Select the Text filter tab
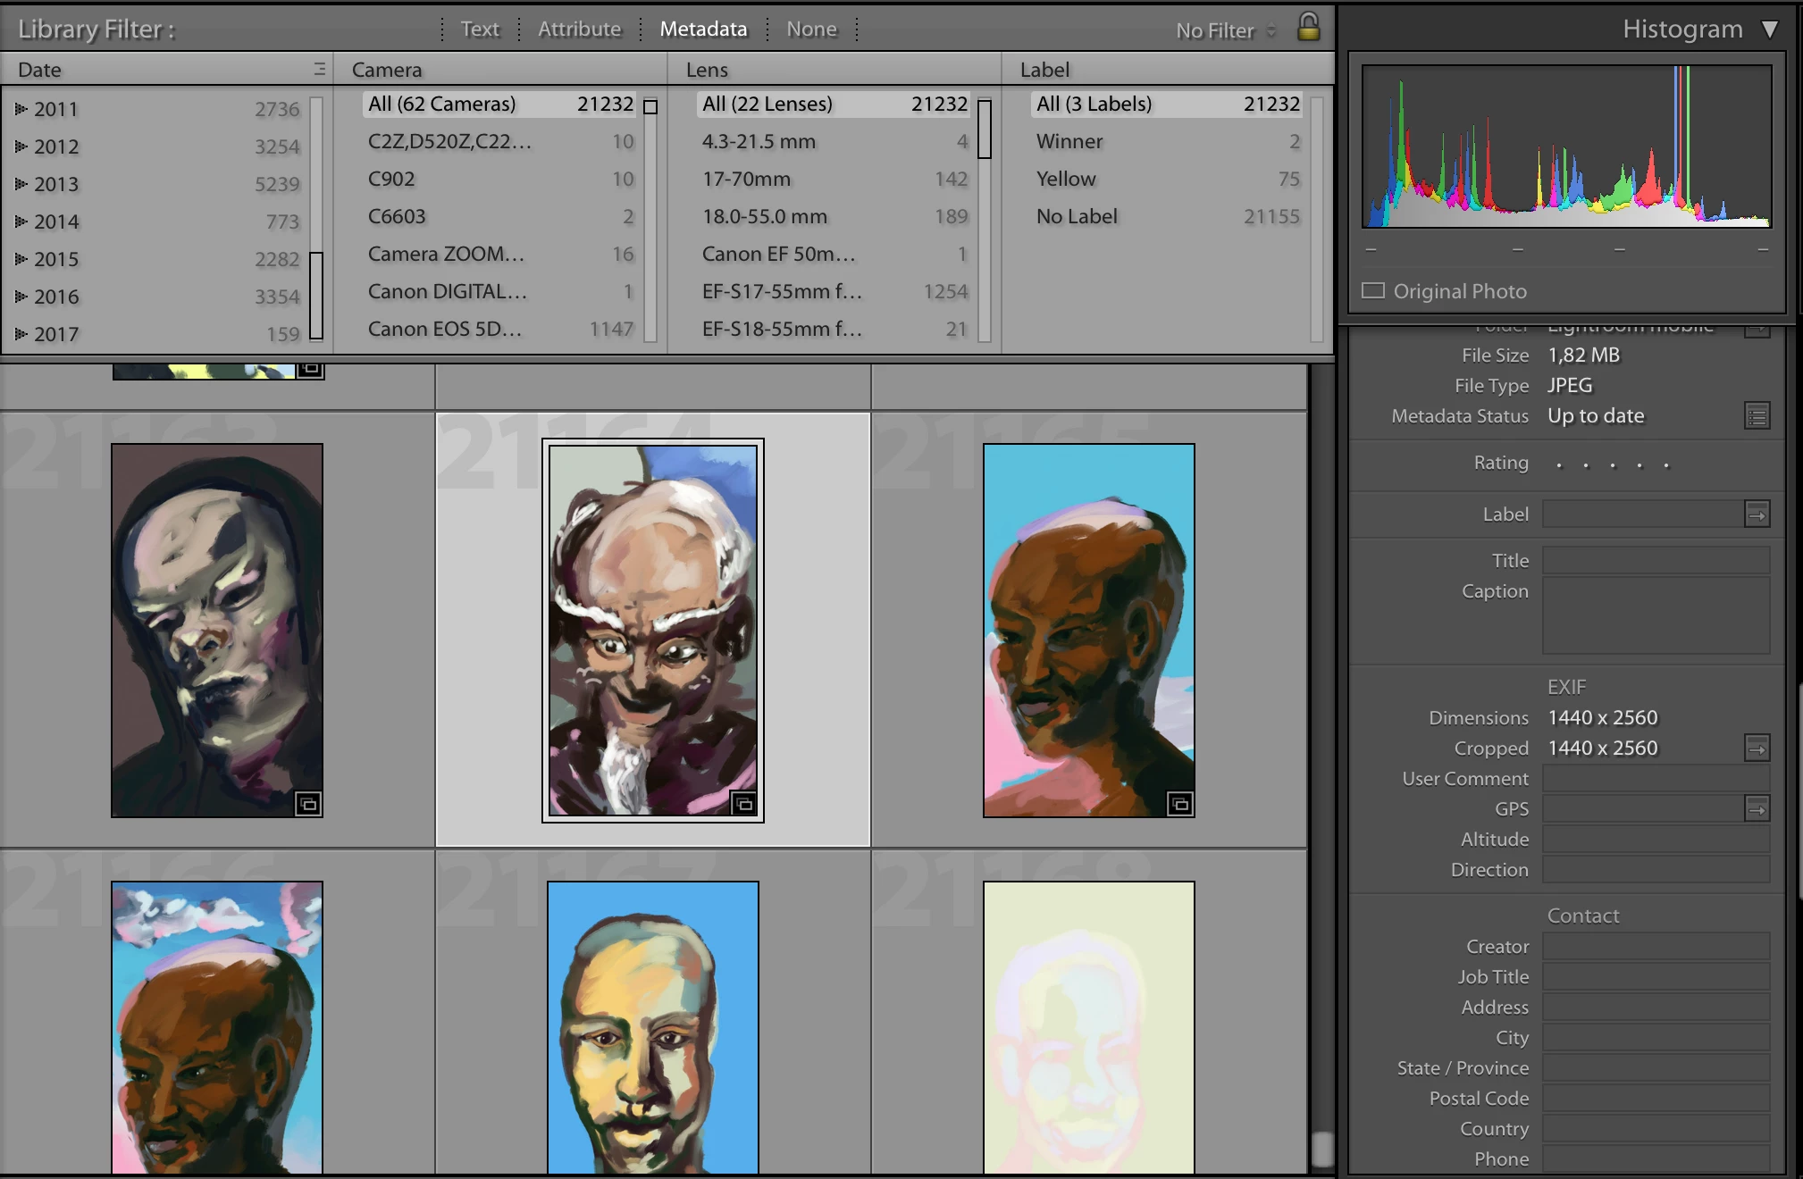 coord(480,29)
